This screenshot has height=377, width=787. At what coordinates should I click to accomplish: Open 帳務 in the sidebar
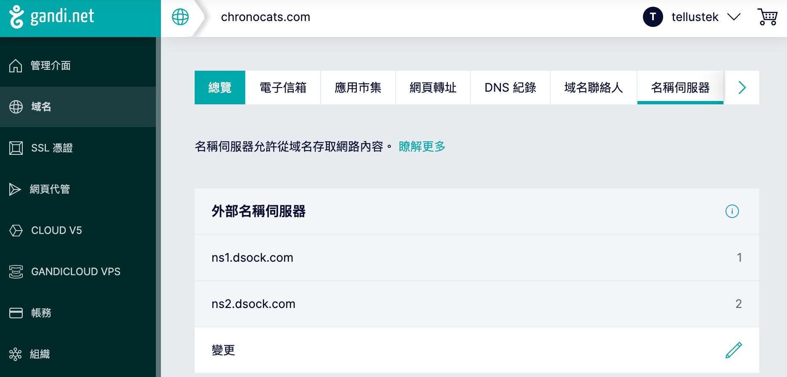click(x=78, y=313)
